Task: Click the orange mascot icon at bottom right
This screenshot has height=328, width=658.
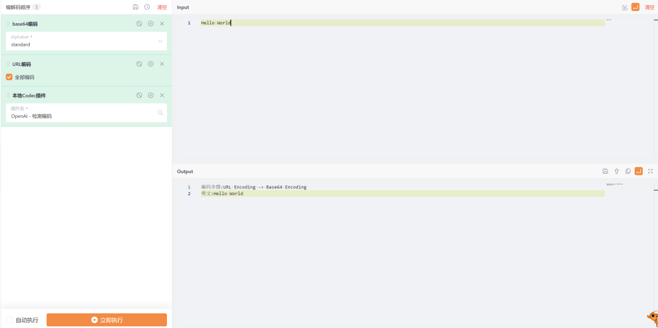Action: (x=653, y=318)
